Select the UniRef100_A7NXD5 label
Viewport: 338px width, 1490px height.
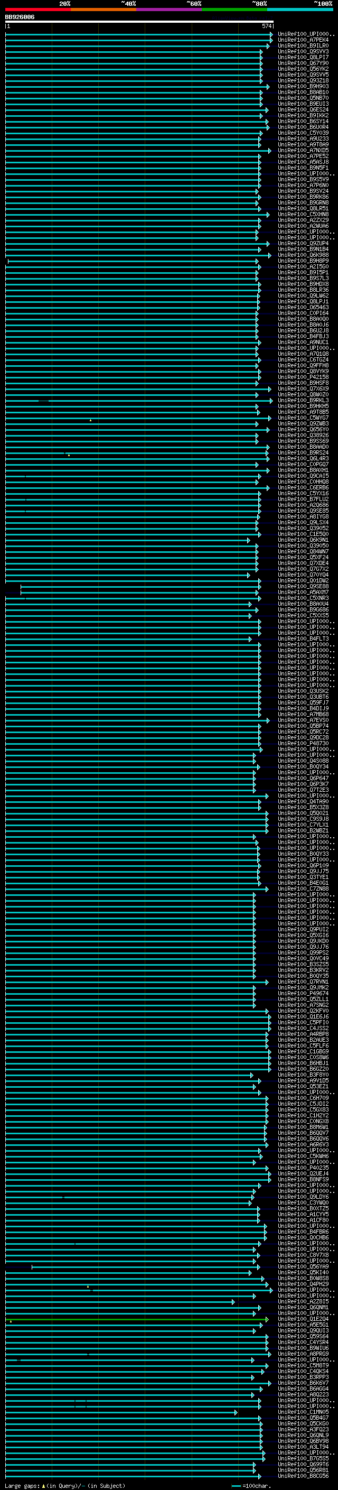coord(303,151)
